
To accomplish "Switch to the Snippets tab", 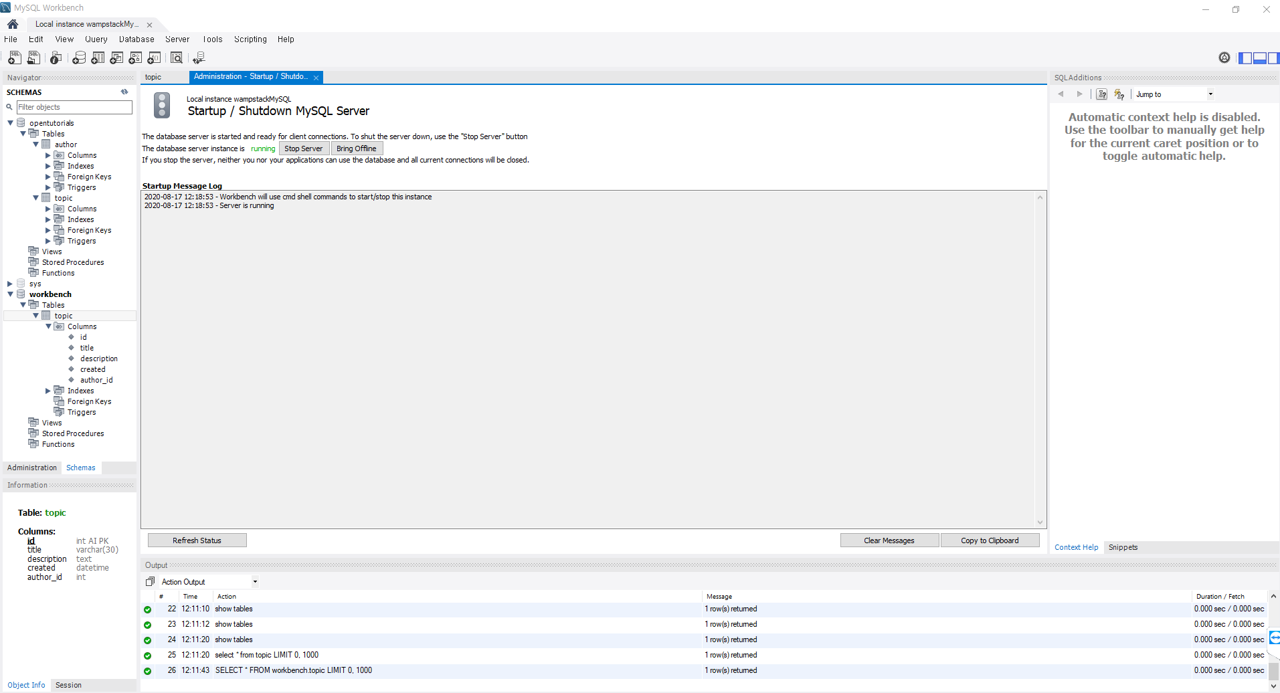I will click(x=1123, y=547).
